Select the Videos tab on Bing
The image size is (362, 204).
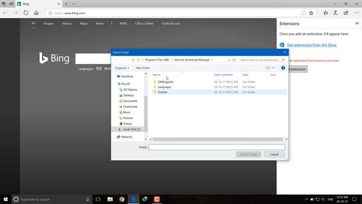pyautogui.click(x=67, y=23)
